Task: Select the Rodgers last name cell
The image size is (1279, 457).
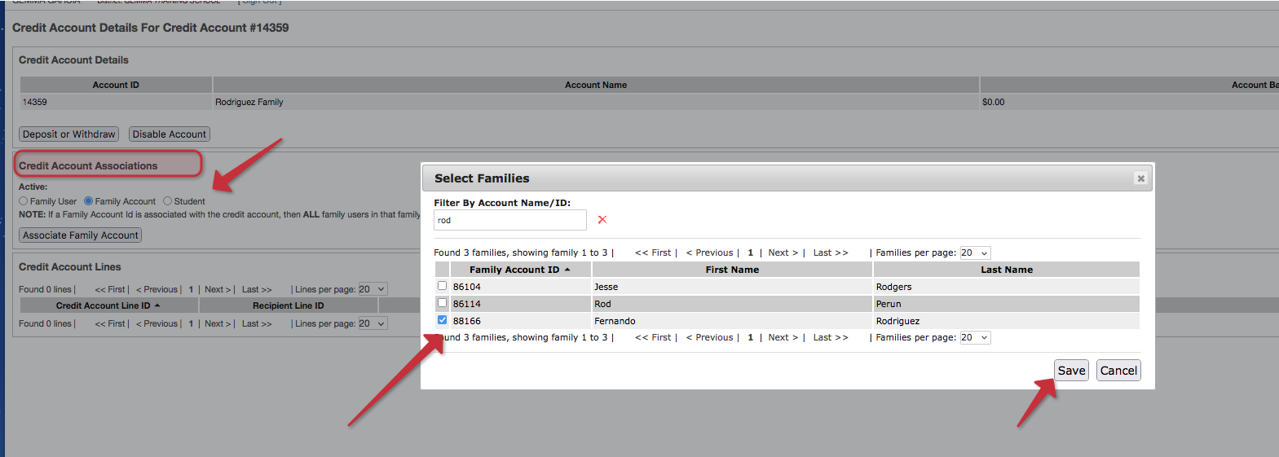Action: coord(1007,287)
